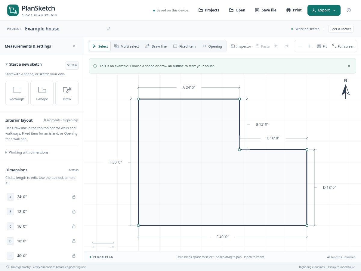The image size is (361, 271).
Task: Edit wall B length 12′ 0″
Action: [22, 211]
